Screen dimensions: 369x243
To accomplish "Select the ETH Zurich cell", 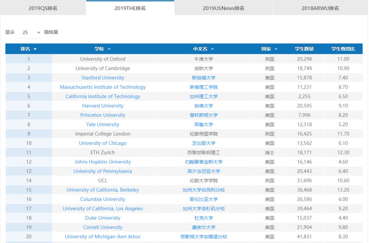I will 102,153.
